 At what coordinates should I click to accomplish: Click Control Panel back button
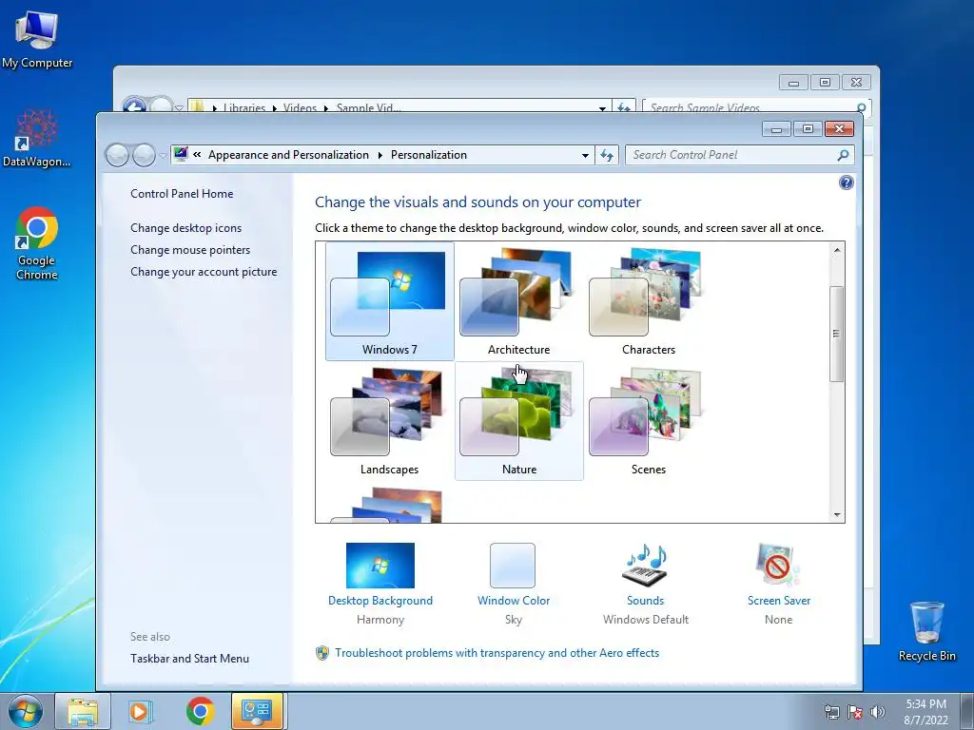coord(117,155)
